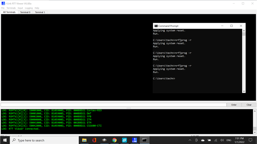This screenshot has width=257, height=144.
Task: Open the Terminals menu
Action: coord(11,8)
